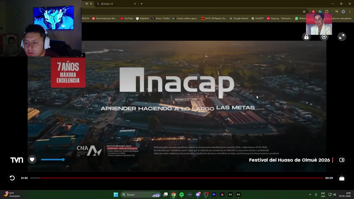Open Google Chrome from the taskbar

(173, 195)
